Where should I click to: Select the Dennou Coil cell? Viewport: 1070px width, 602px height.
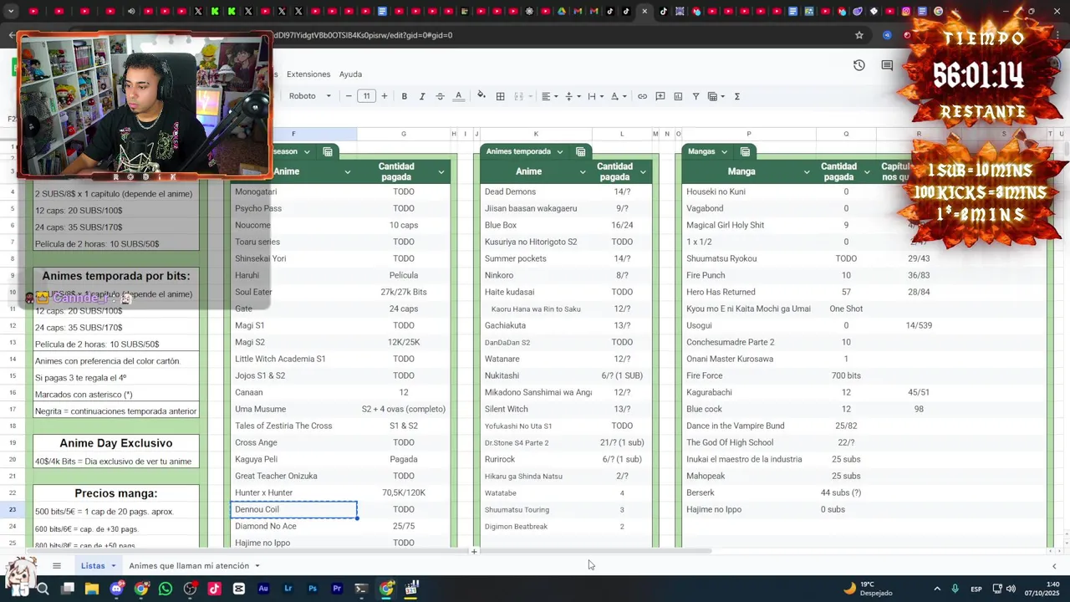(x=293, y=509)
